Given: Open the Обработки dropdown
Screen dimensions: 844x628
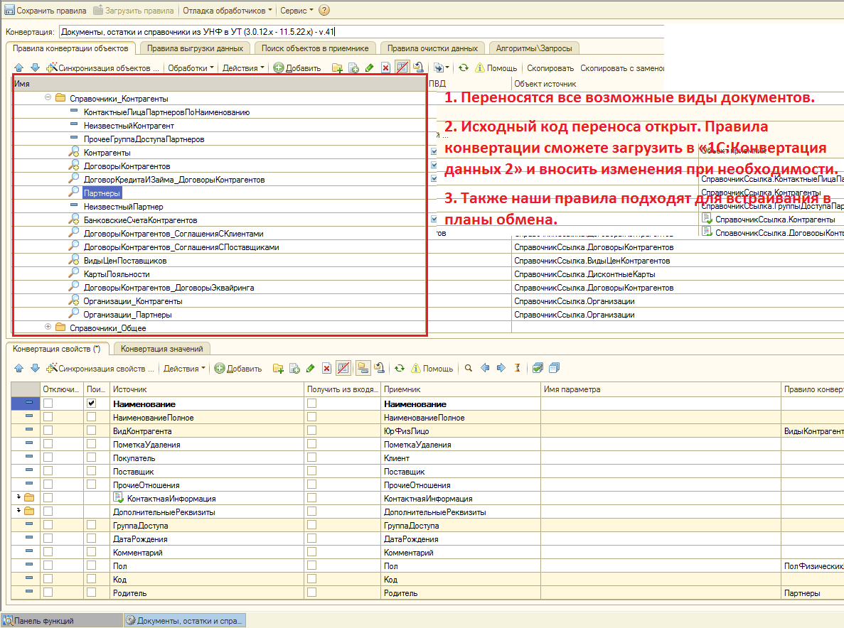Looking at the screenshot, I should pyautogui.click(x=191, y=67).
